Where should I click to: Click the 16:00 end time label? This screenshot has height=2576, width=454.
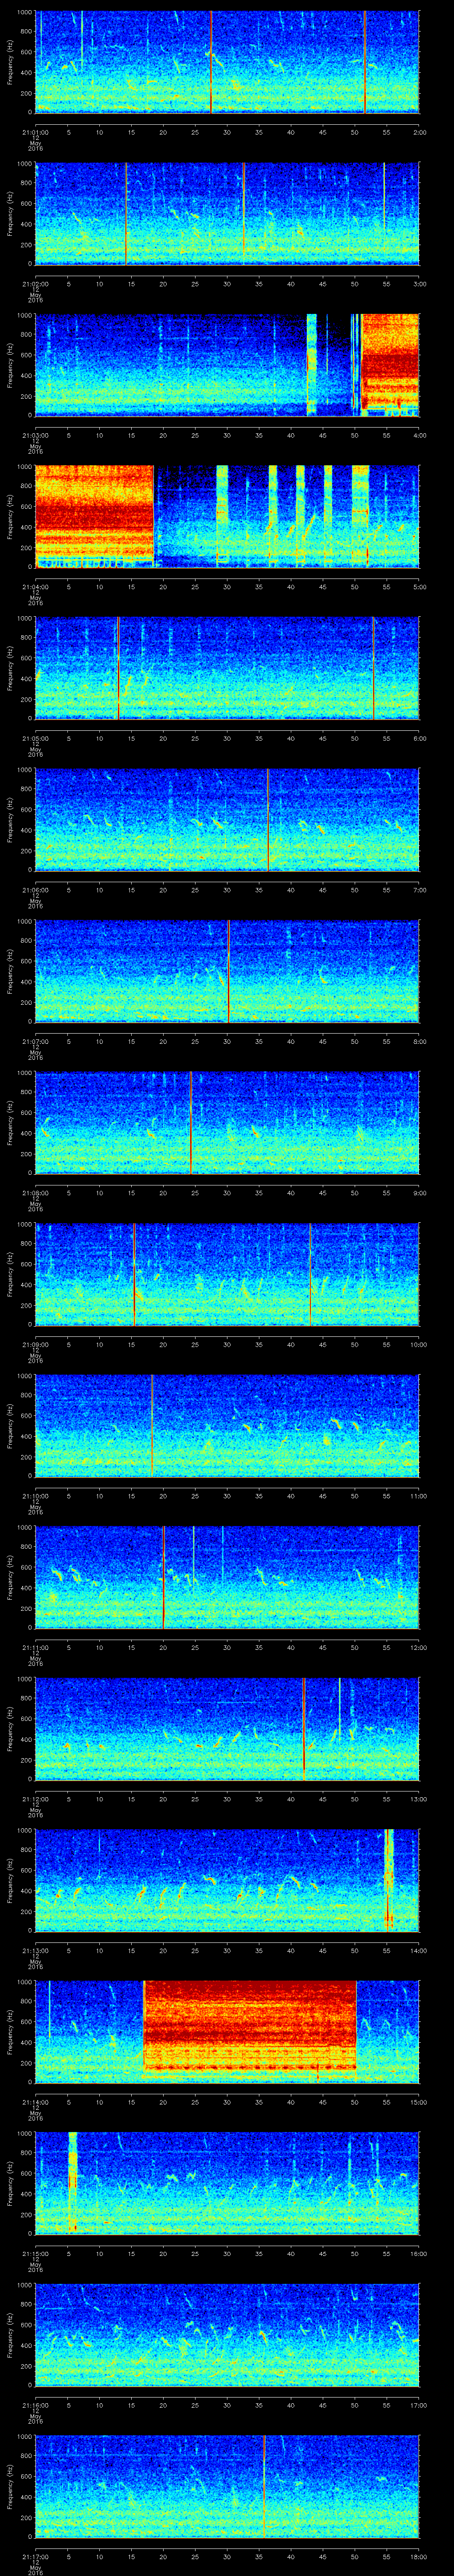click(x=418, y=2254)
